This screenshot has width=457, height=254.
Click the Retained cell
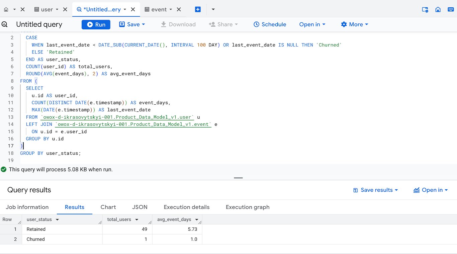pos(62,229)
